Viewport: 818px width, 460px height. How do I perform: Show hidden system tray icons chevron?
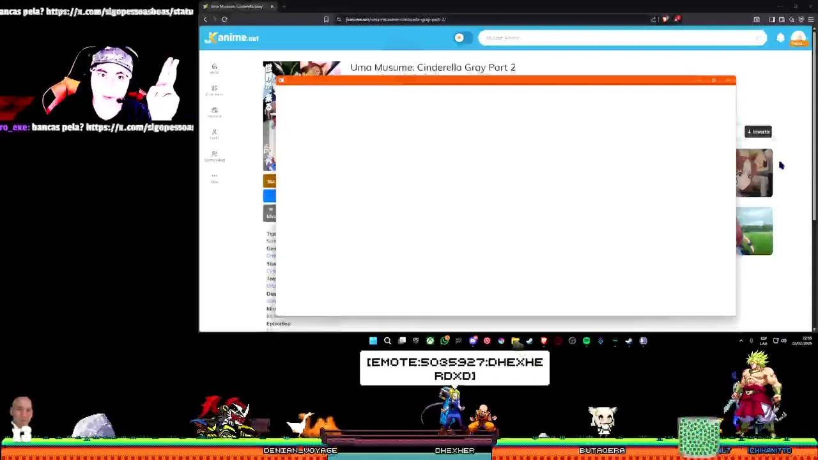(741, 341)
